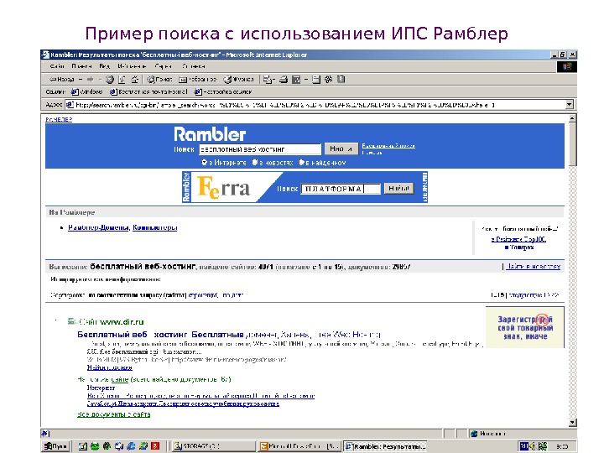Screen dimensions: 604x453
Task: Click the Rambler search query input field
Action: pyautogui.click(x=259, y=149)
